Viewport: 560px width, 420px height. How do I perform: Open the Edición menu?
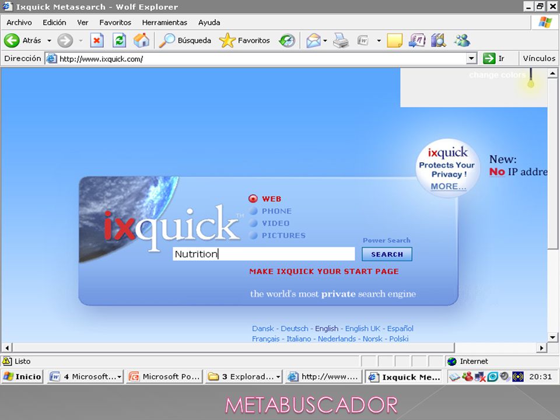[x=54, y=23]
